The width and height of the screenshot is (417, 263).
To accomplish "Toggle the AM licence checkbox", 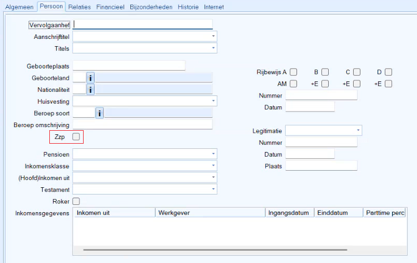I will click(293, 84).
